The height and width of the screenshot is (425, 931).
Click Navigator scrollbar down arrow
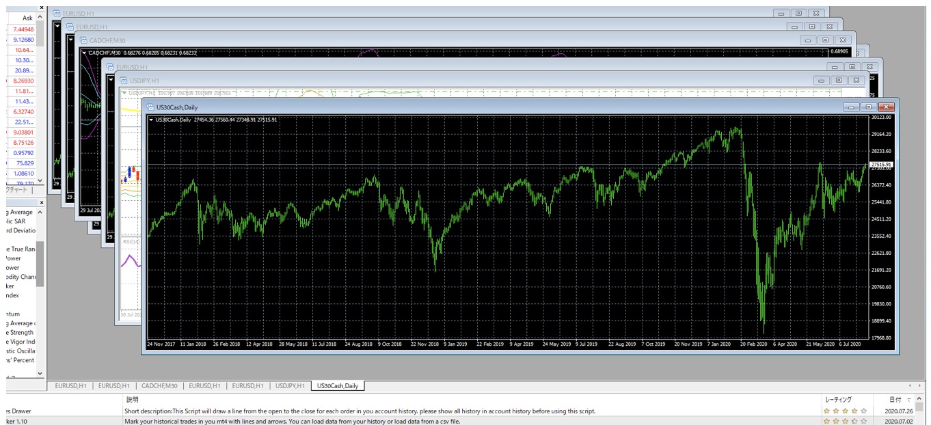point(40,373)
